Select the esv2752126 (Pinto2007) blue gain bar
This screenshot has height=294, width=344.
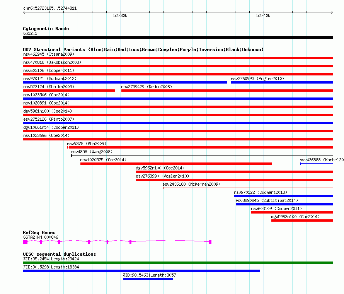click(x=178, y=123)
